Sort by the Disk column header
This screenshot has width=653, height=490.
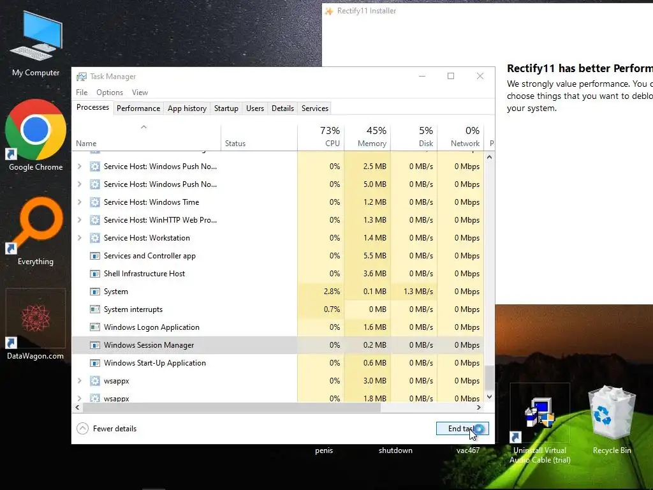415,138
